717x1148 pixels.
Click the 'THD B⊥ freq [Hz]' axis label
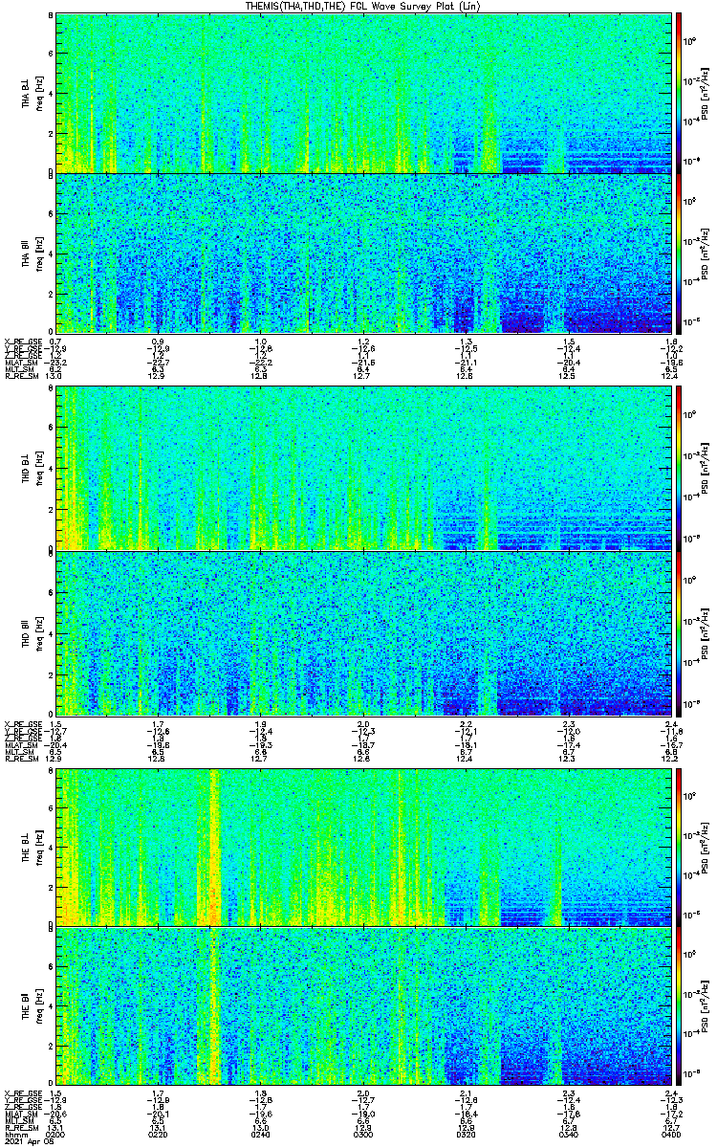point(32,470)
